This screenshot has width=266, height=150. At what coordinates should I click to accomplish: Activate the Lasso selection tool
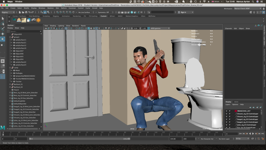coord(3,23)
